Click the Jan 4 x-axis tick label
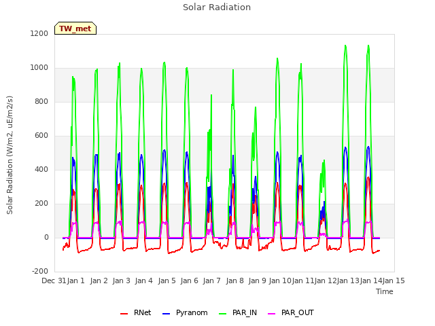This screenshot has height=326, width=435. coord(144,280)
